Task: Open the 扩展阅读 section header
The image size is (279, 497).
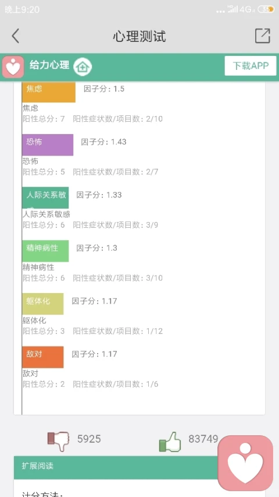Action: tap(116, 467)
